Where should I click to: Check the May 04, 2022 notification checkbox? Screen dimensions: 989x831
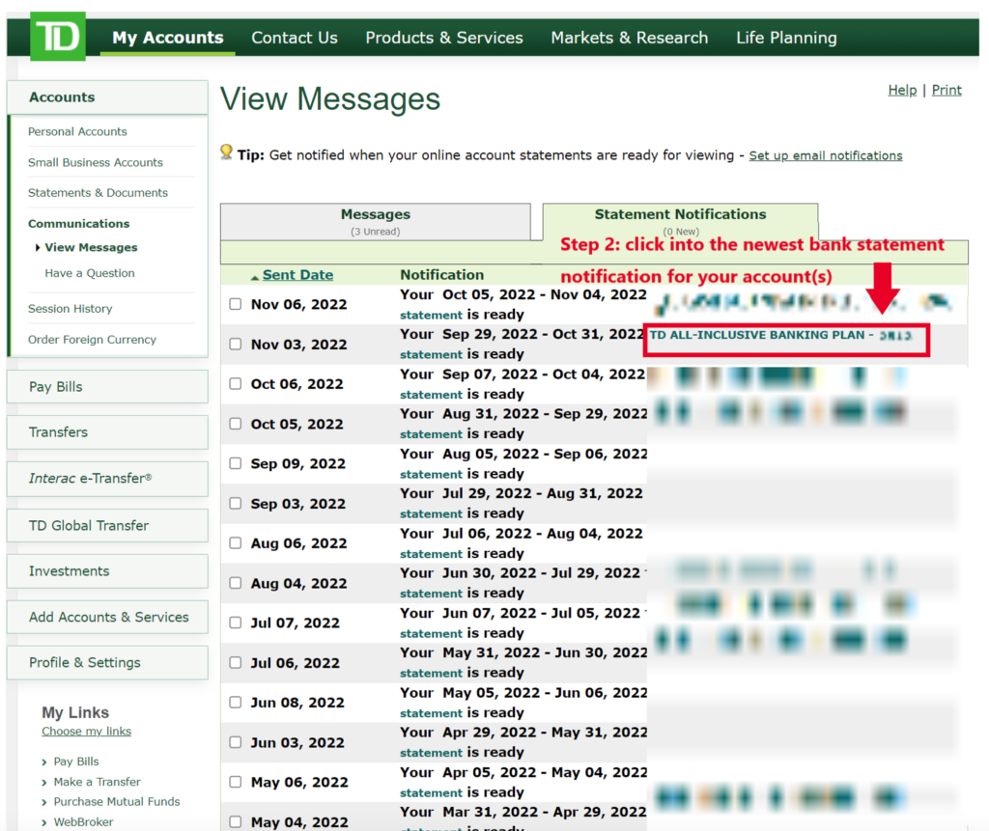(x=236, y=819)
